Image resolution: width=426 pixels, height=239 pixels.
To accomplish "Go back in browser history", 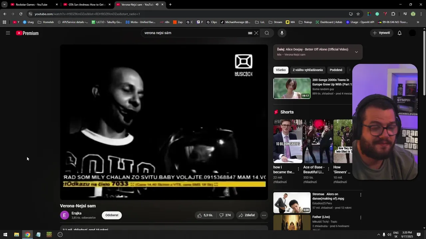I will tap(5, 14).
